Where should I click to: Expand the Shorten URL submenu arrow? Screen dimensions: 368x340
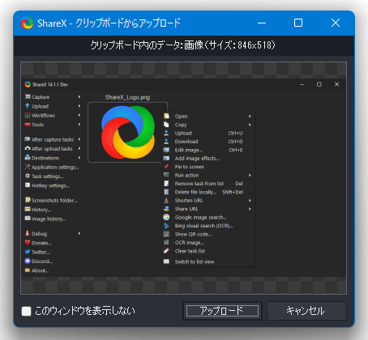tap(250, 201)
